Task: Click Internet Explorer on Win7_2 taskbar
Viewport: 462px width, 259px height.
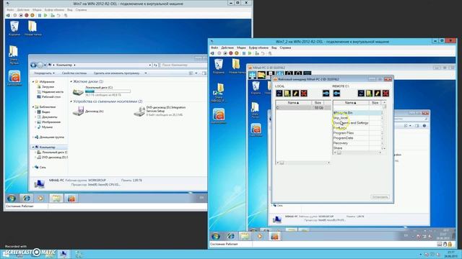Action: tap(231, 237)
